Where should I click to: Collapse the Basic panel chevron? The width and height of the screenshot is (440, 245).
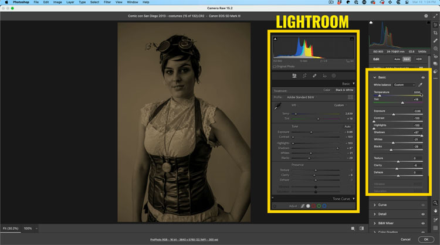pos(375,77)
